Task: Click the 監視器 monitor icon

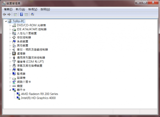Action: (x=14, y=74)
